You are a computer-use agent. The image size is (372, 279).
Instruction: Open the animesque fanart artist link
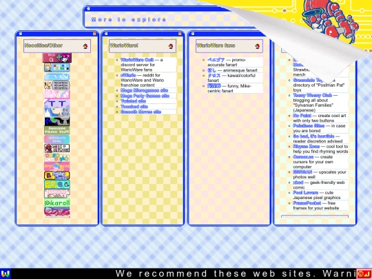212,70
